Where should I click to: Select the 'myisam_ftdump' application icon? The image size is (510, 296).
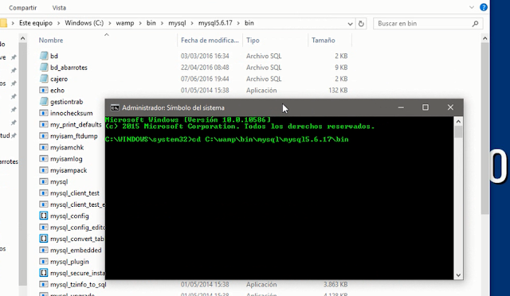[44, 136]
